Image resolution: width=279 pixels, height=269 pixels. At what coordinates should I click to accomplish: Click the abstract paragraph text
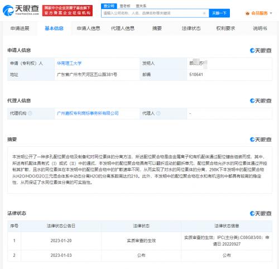tap(139, 170)
